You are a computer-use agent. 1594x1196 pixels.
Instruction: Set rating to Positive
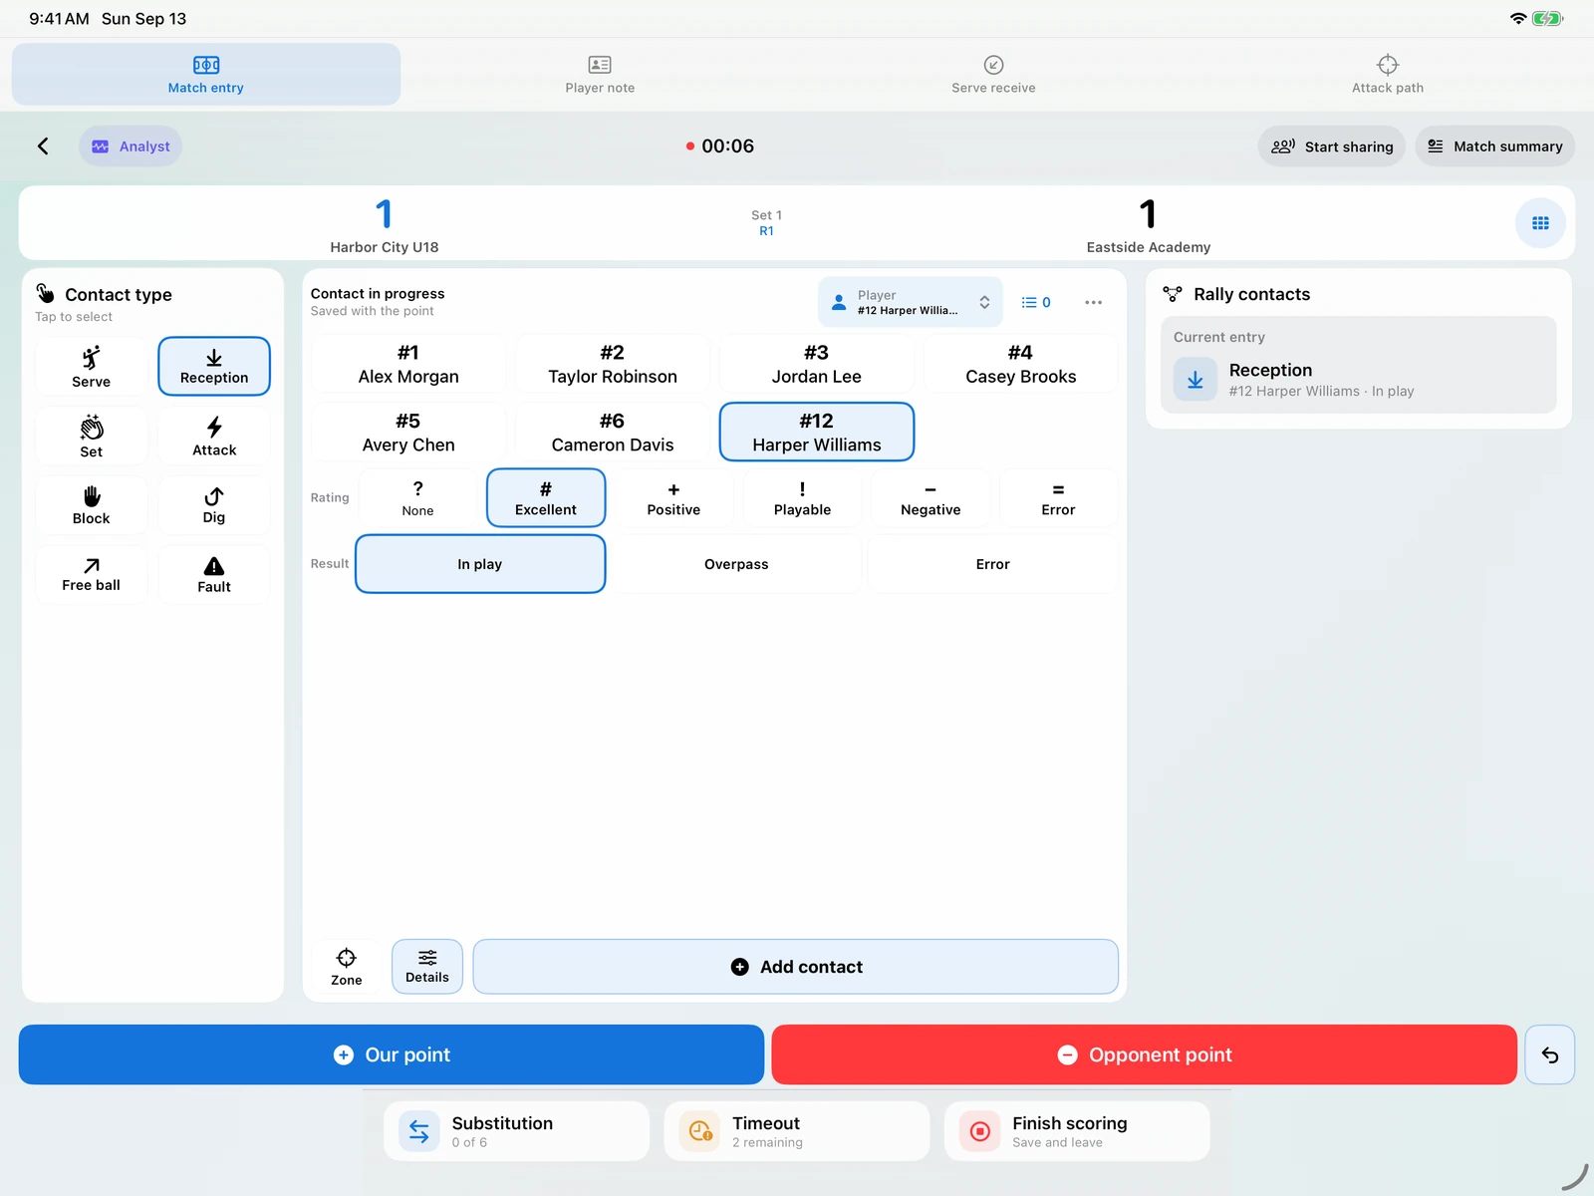(x=673, y=498)
